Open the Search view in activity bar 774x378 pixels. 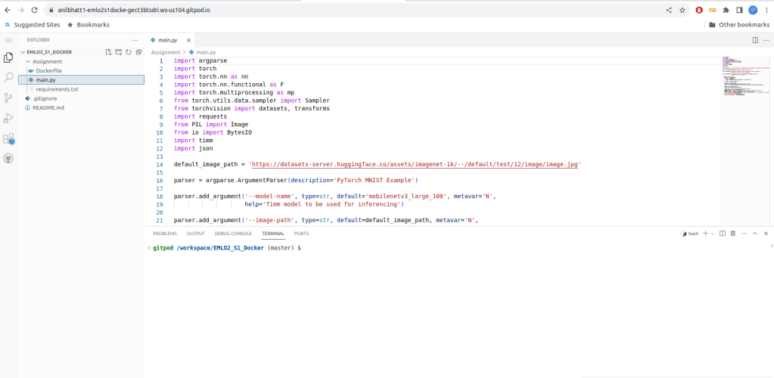[9, 77]
